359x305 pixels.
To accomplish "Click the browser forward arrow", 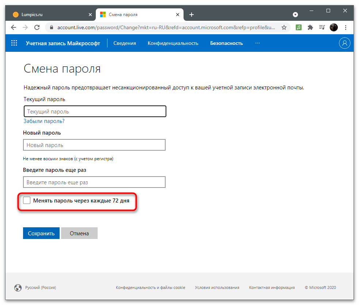I will (x=25, y=27).
